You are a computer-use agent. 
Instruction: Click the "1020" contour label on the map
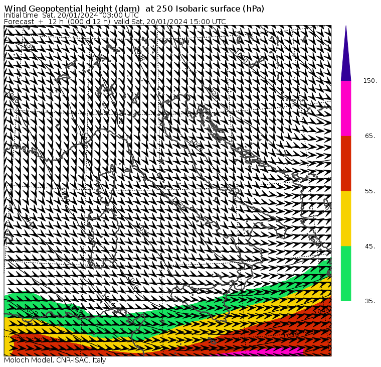(241, 56)
